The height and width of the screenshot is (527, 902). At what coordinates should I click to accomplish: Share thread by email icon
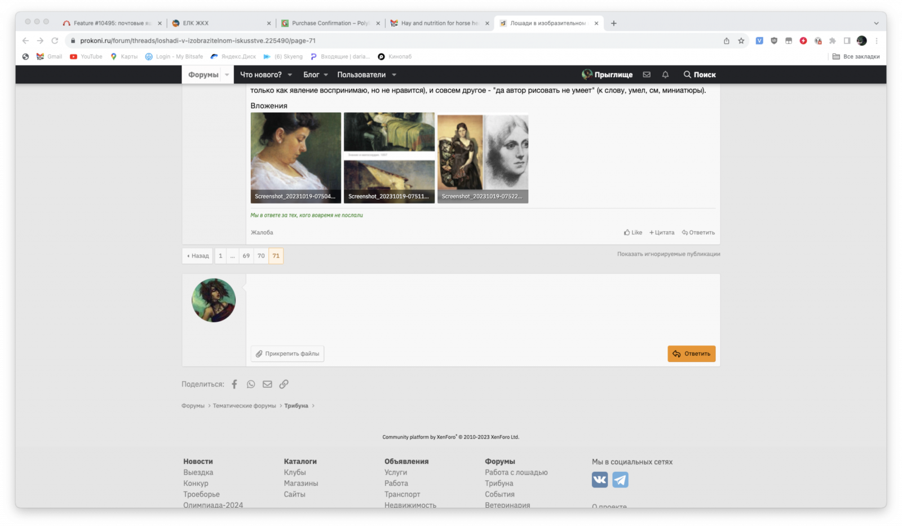[267, 384]
